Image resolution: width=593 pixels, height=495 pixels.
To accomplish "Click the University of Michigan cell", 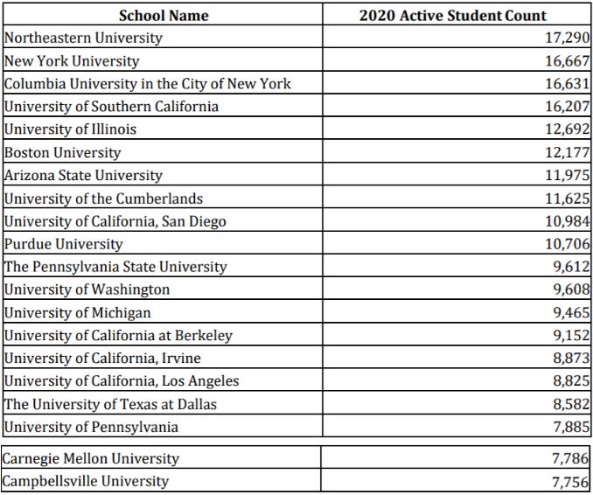I will tap(78, 312).
